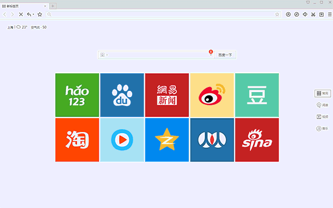Image resolution: width=333 pixels, height=208 pixels.
Task: Click the skin icon in title bar
Action: (x=308, y=2)
